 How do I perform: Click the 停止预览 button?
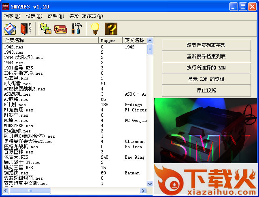pos(206,90)
